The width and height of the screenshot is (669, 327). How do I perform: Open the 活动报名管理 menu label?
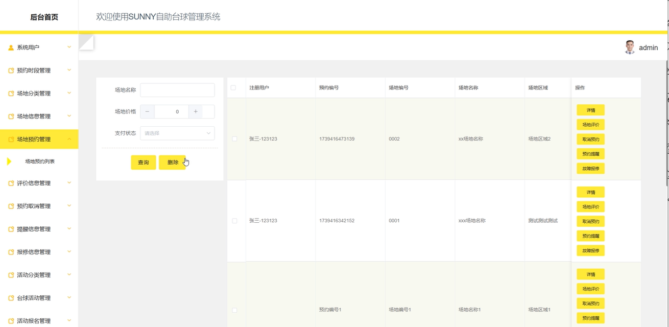[x=34, y=321]
